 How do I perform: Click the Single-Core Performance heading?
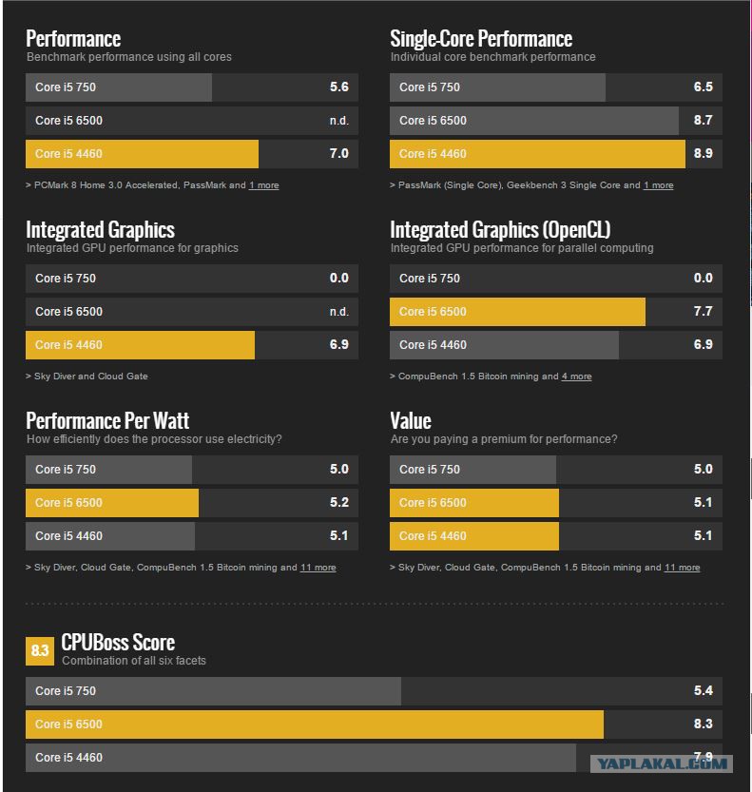tap(481, 39)
